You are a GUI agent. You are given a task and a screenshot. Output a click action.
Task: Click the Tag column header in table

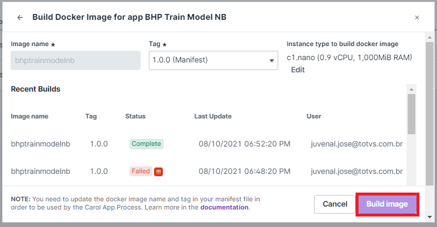91,116
